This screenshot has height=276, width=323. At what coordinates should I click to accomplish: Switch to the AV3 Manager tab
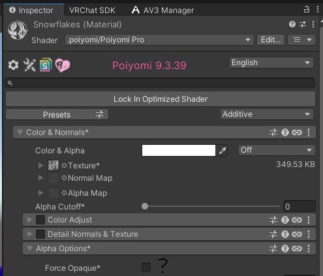[162, 10]
